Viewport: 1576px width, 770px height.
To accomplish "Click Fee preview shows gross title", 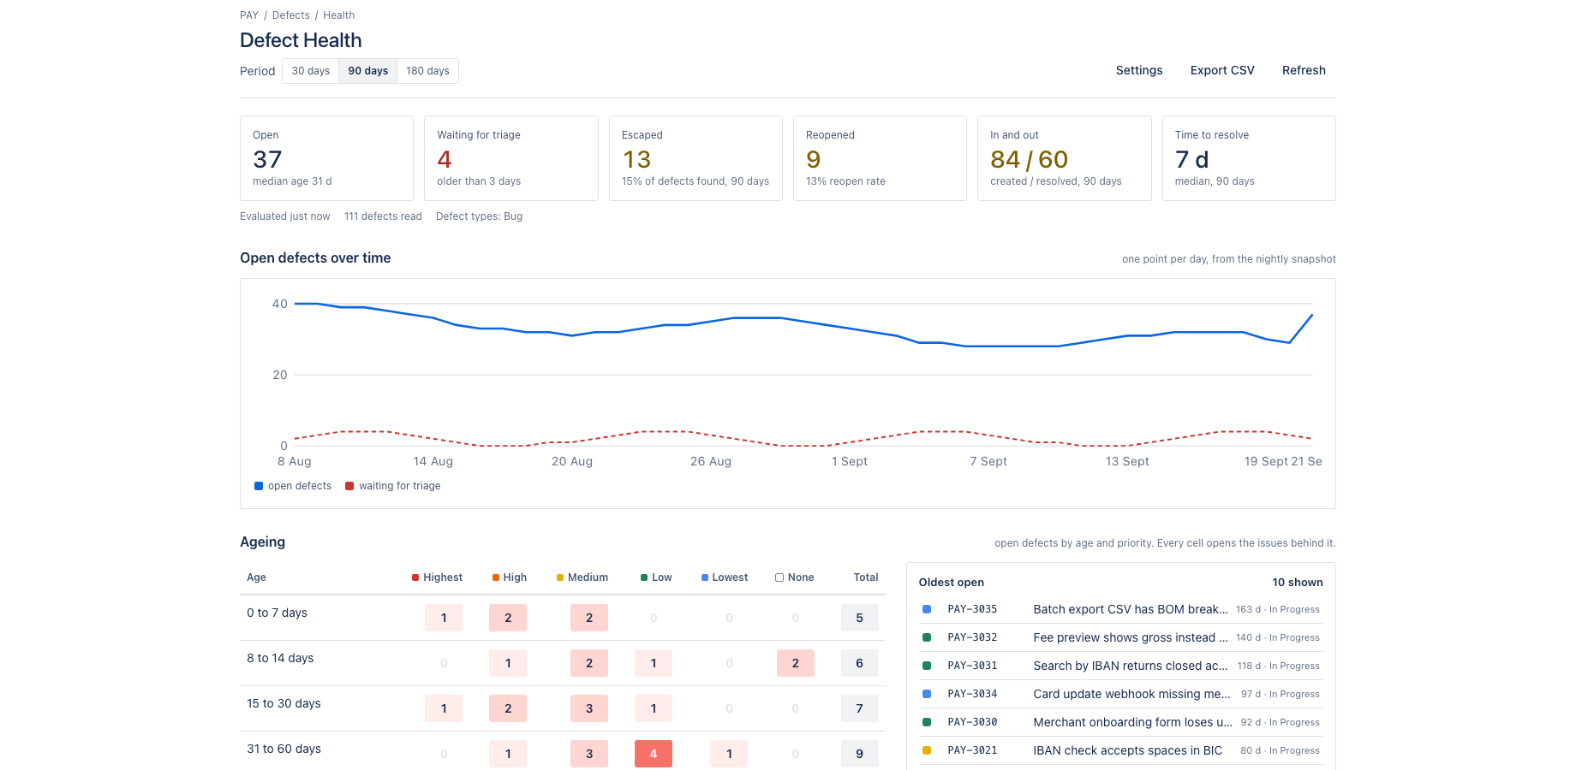I will click(1131, 637).
